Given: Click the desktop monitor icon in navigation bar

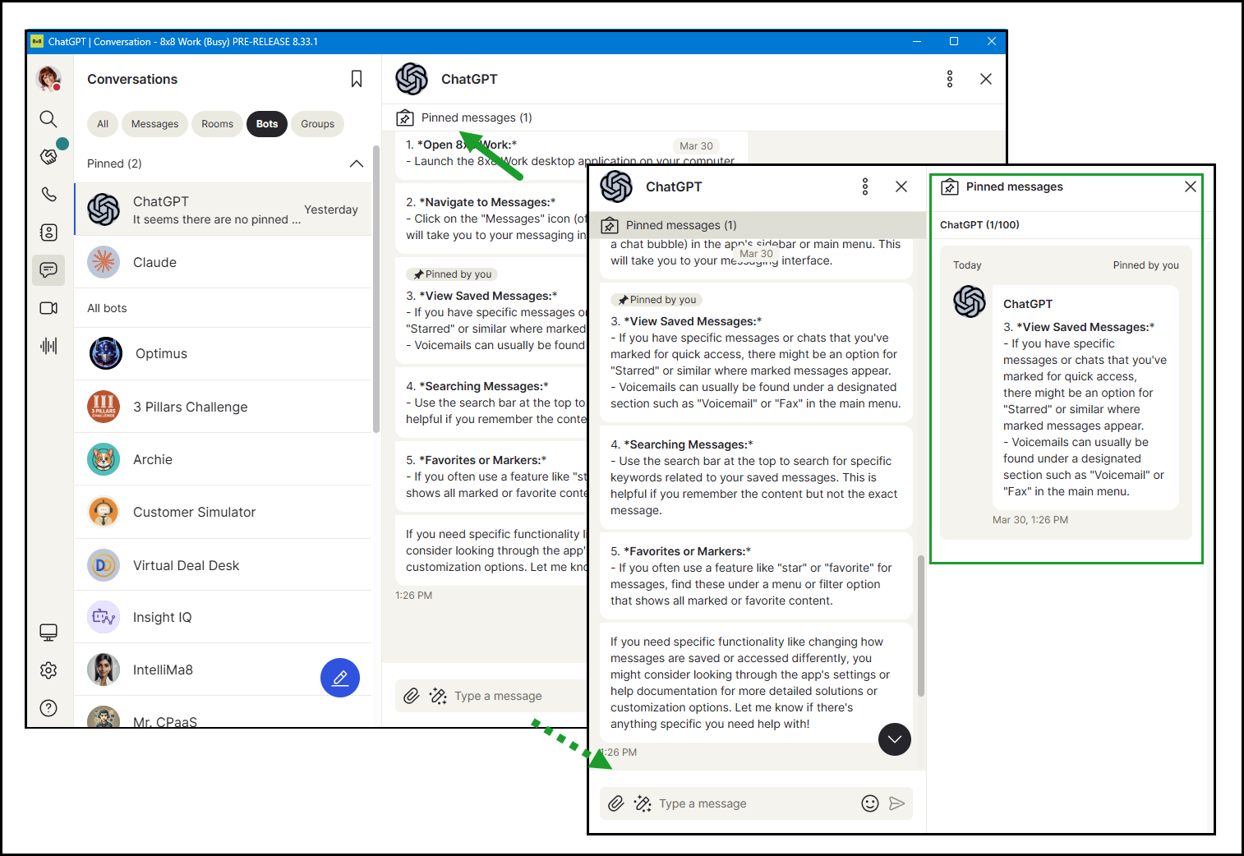Looking at the screenshot, I should (48, 632).
